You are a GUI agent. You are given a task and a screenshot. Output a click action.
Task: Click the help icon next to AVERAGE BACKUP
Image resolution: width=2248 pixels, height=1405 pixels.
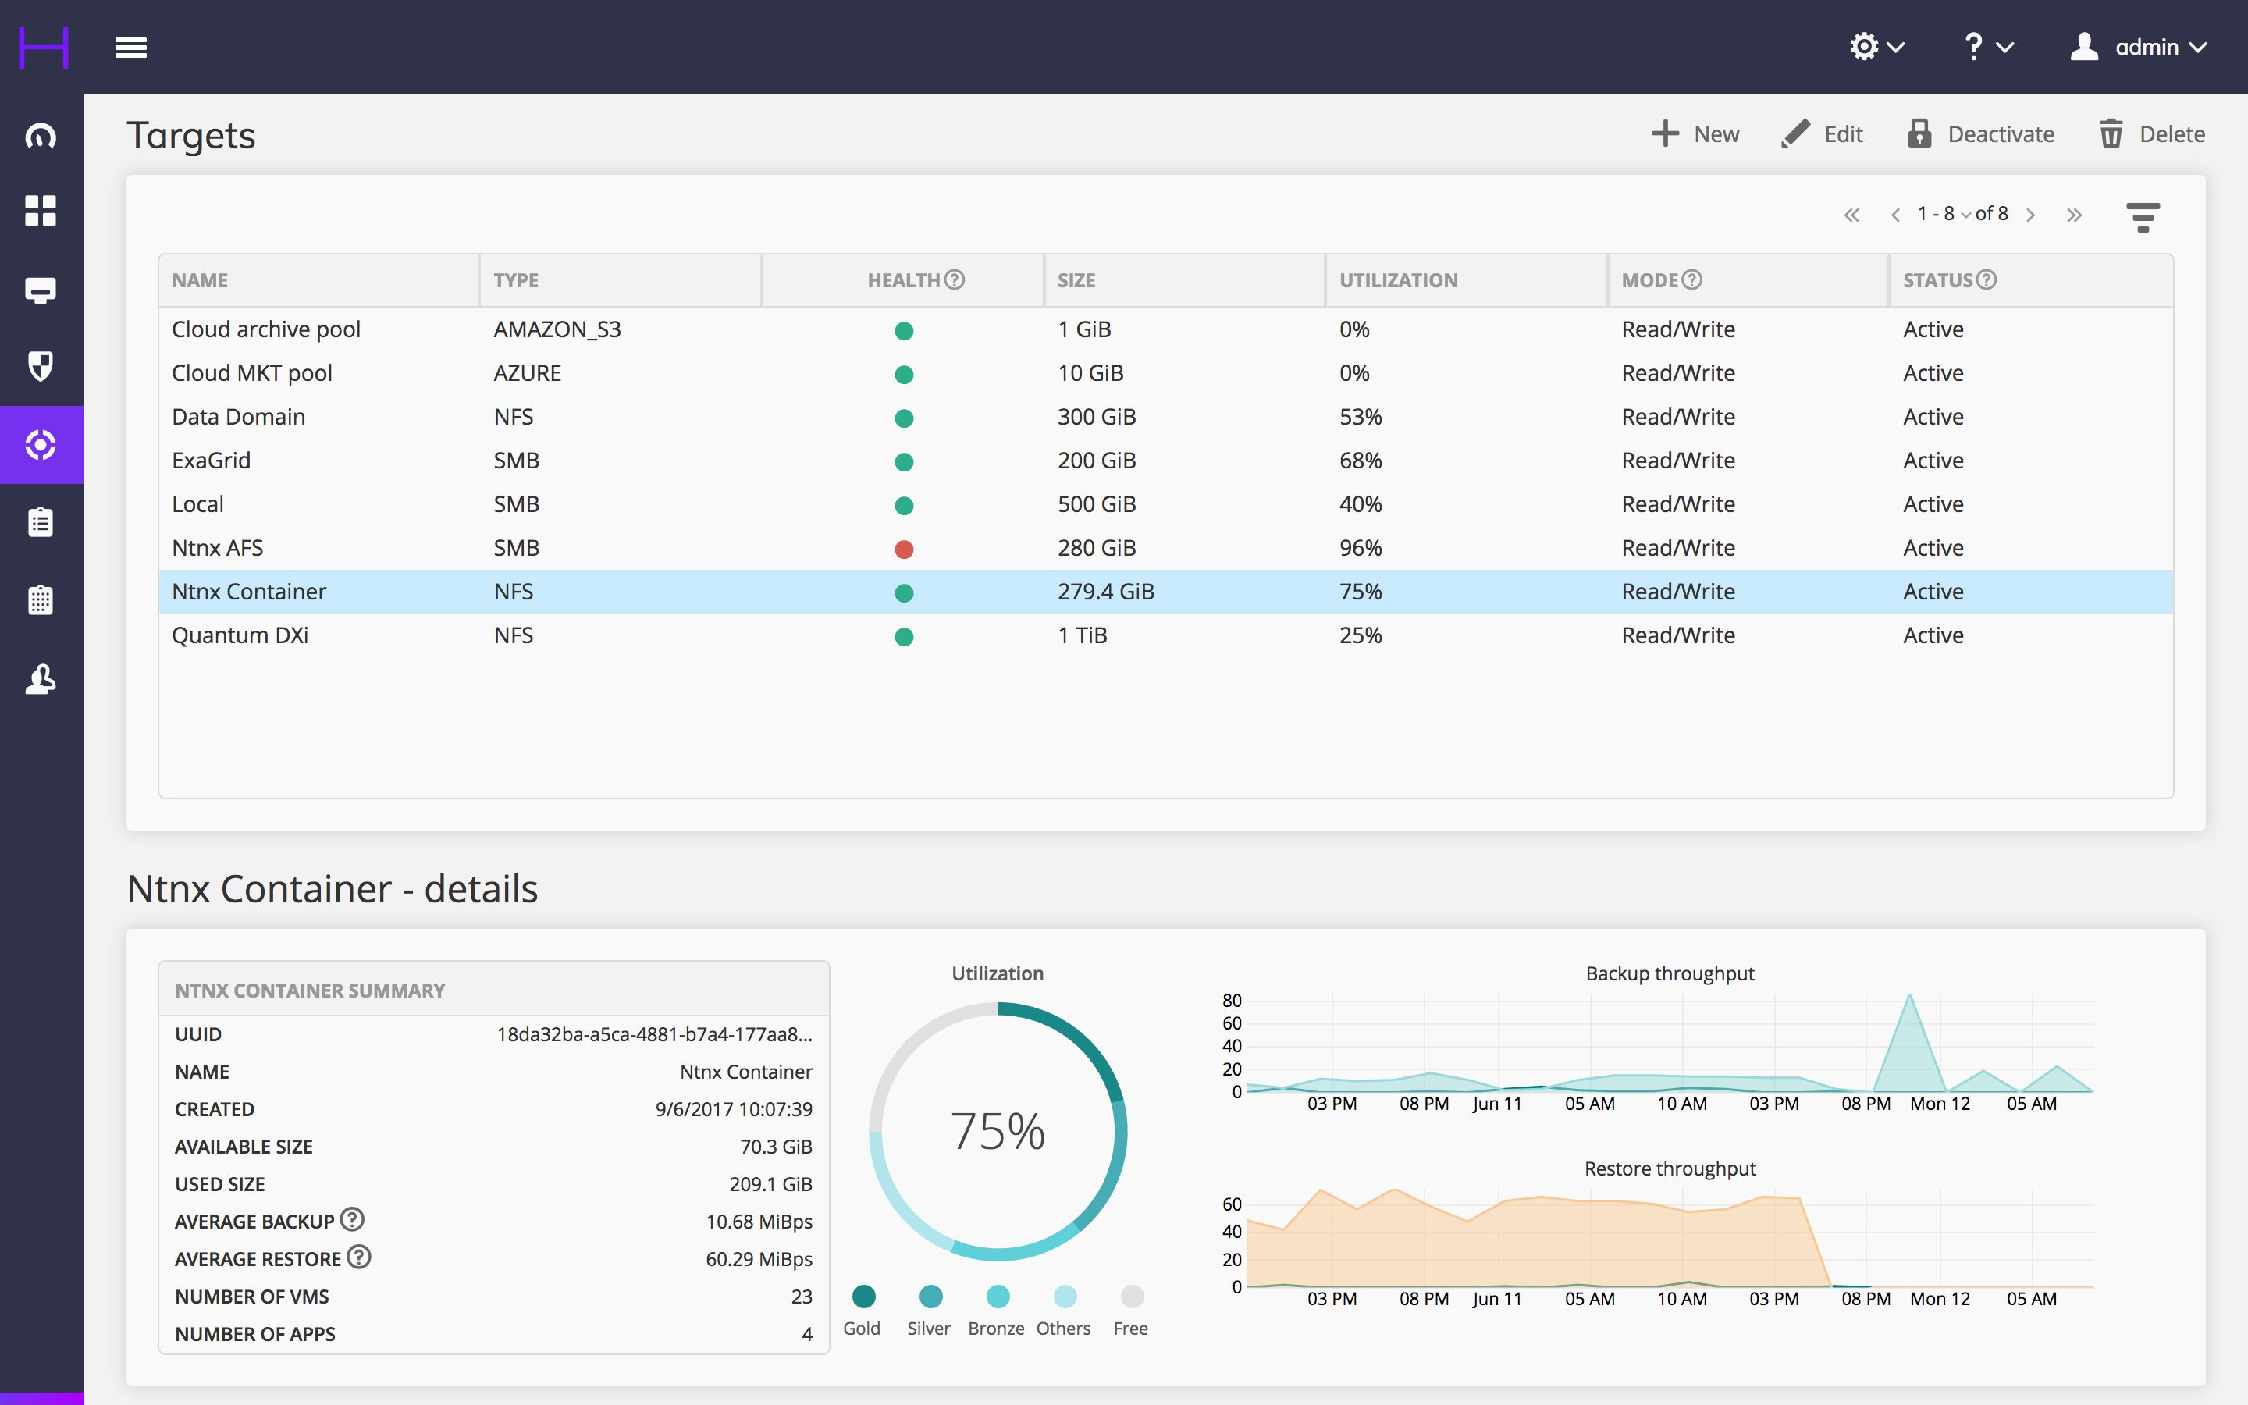tap(352, 1219)
